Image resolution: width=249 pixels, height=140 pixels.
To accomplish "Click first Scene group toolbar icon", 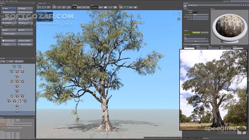I will click(54, 7).
